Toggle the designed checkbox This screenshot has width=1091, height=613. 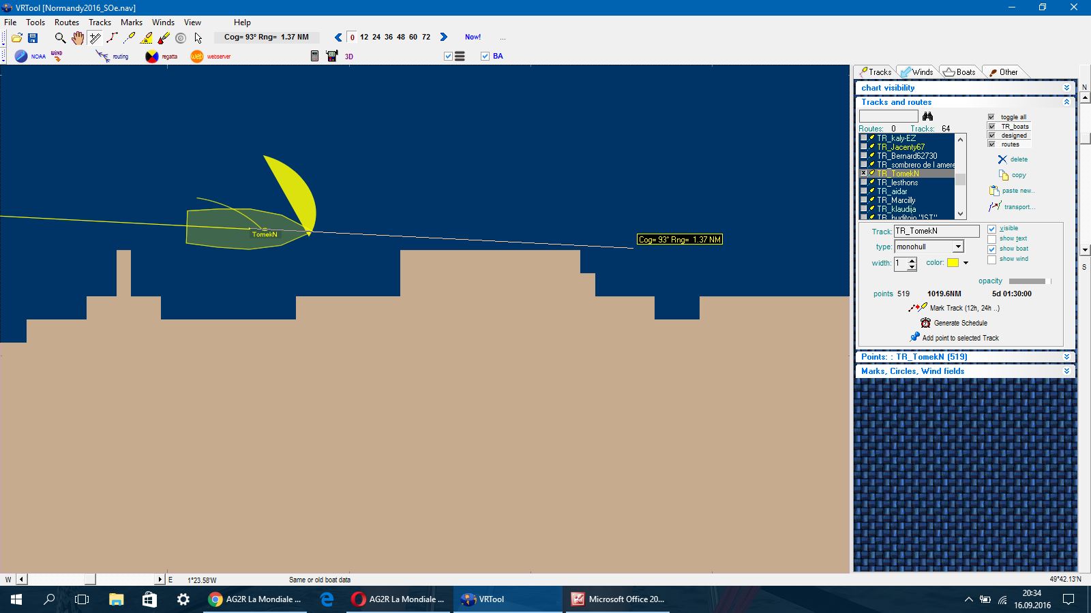pos(991,135)
